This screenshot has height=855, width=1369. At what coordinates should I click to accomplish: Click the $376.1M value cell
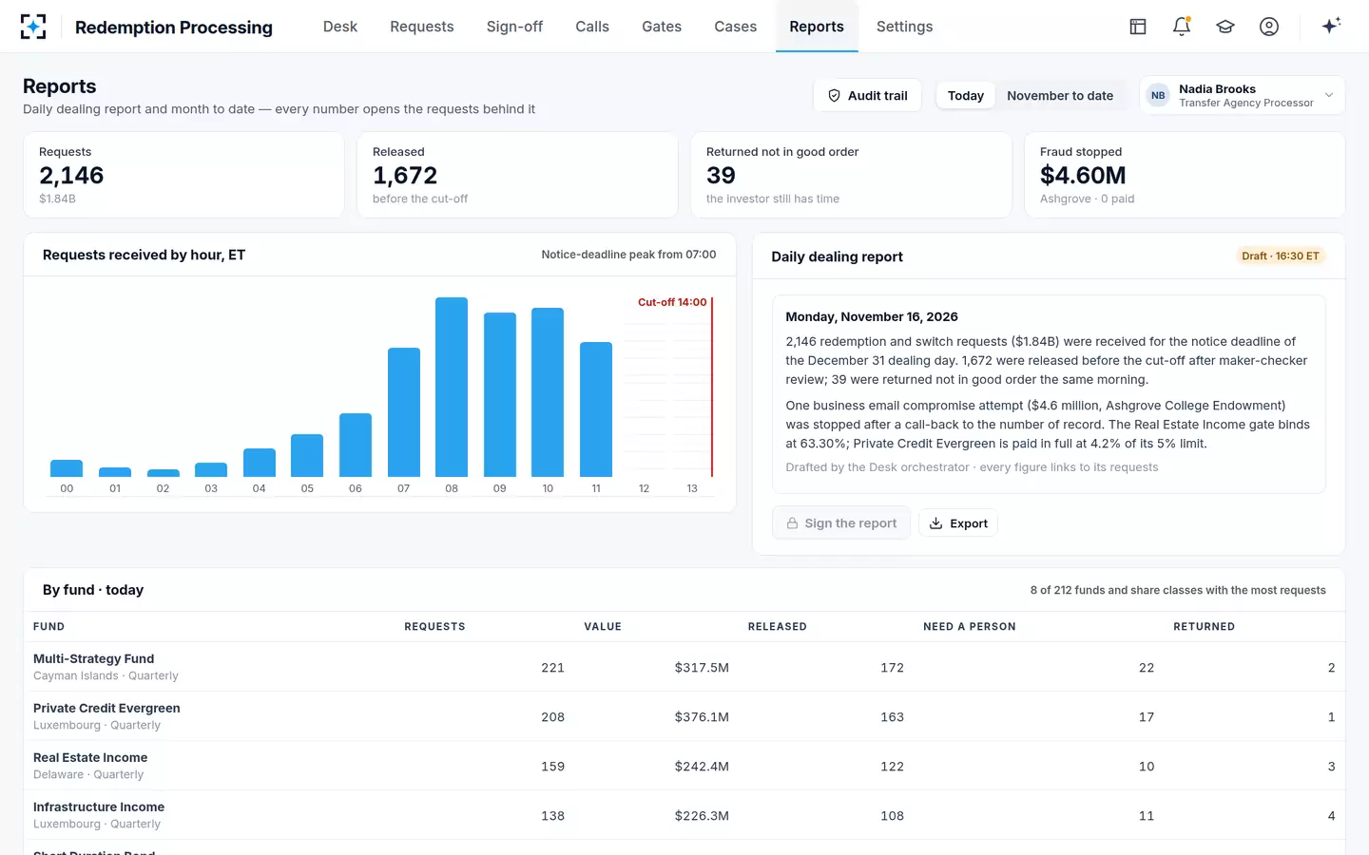coord(702,717)
